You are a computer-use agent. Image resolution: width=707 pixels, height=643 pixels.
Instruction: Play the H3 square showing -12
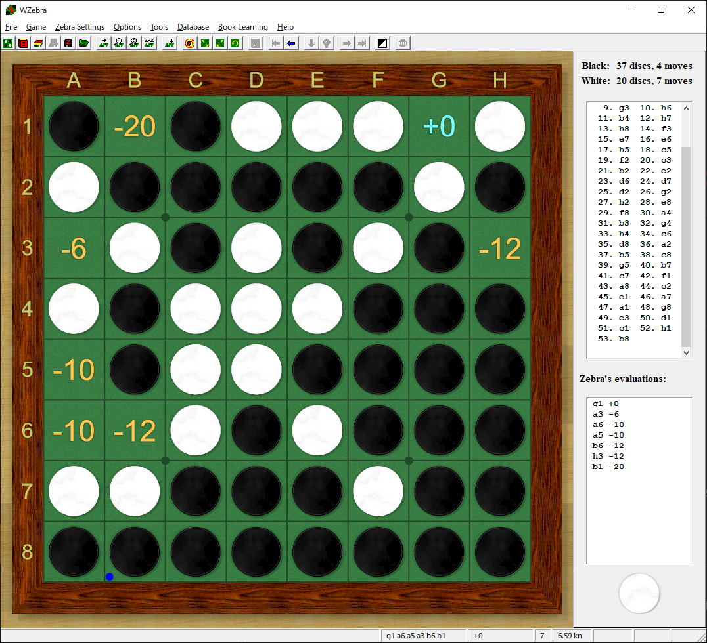click(500, 248)
